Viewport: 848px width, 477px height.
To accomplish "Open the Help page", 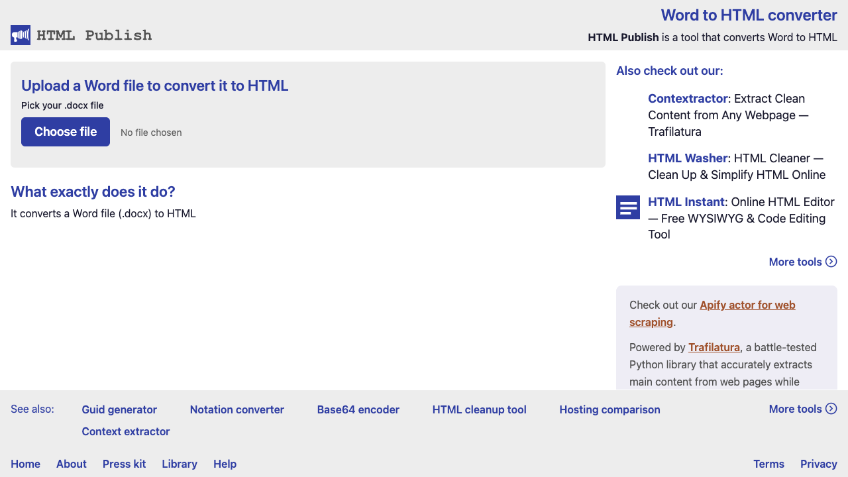I will pyautogui.click(x=225, y=464).
